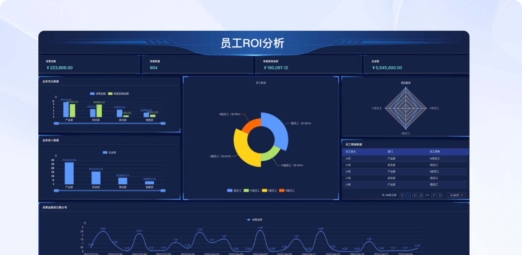This screenshot has width=522, height=255.
Task: Sort table by 员工类别 column header
Action: pos(435,152)
